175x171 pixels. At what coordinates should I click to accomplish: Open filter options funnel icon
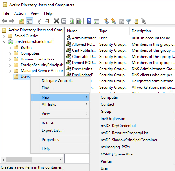coord(128,21)
